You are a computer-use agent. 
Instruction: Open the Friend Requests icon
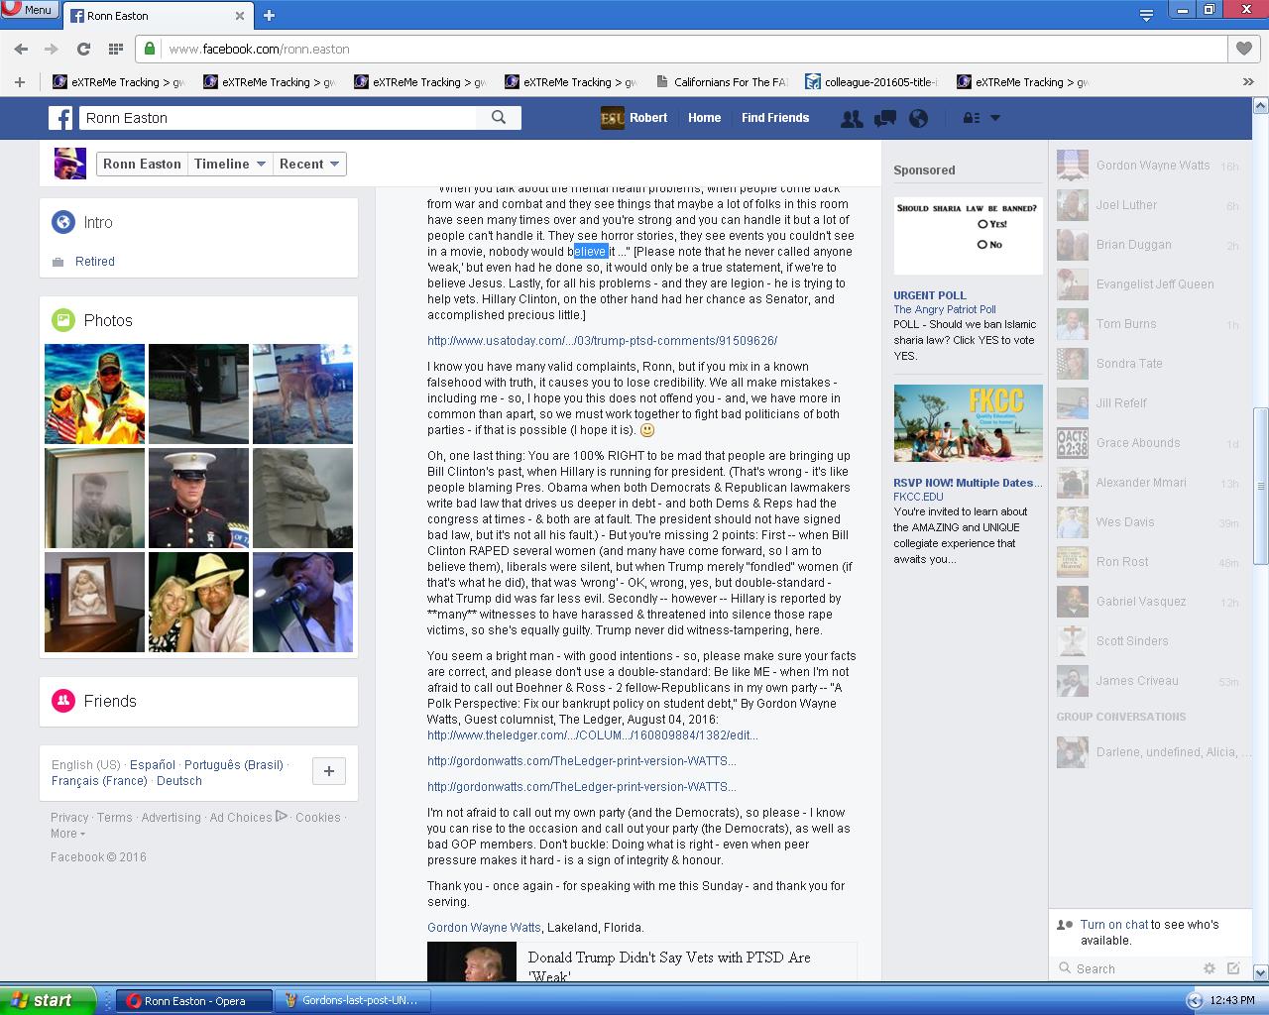[x=851, y=118]
